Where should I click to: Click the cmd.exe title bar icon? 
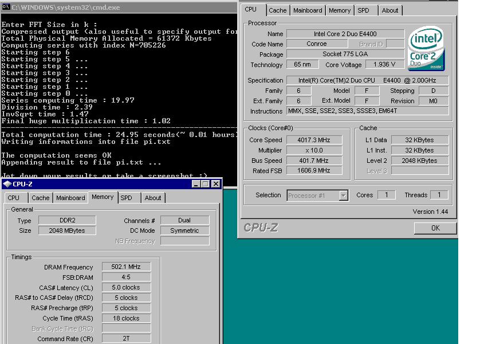click(6, 7)
